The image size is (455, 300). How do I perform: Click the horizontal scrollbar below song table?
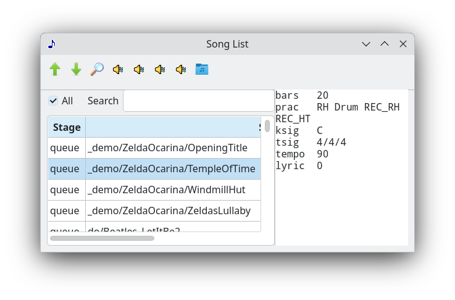[x=102, y=238]
